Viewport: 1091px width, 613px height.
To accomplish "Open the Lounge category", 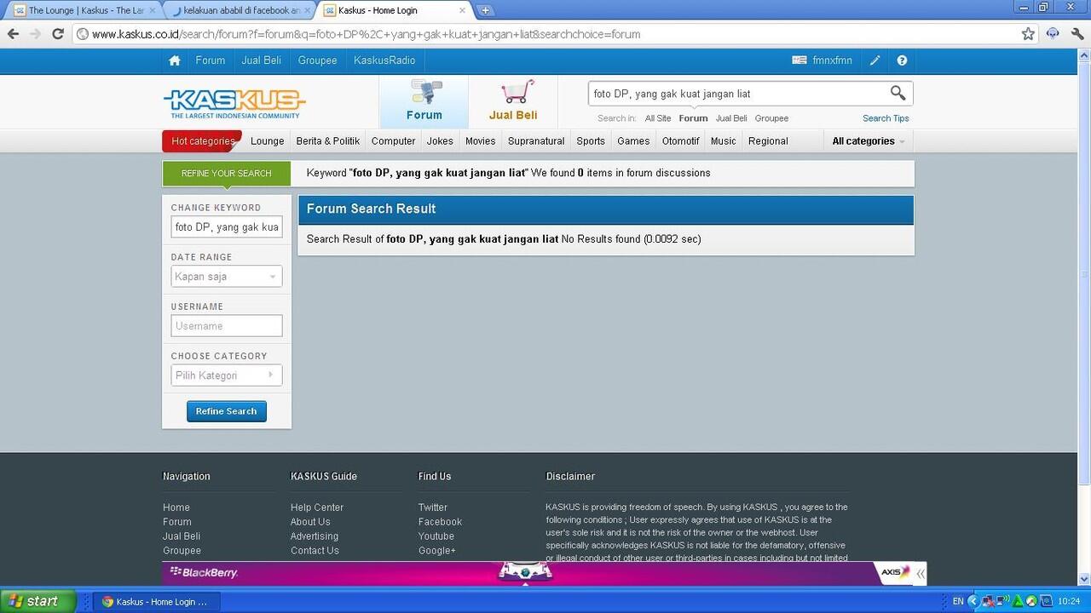I will click(x=268, y=141).
